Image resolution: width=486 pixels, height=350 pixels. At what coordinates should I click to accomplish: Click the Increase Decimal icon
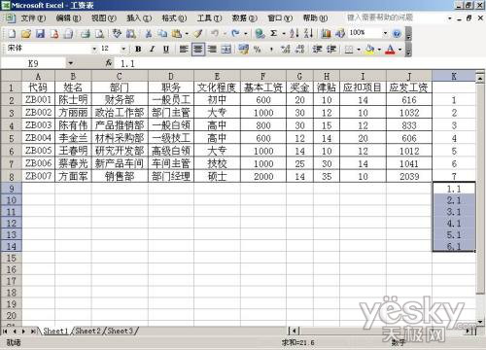(286, 50)
